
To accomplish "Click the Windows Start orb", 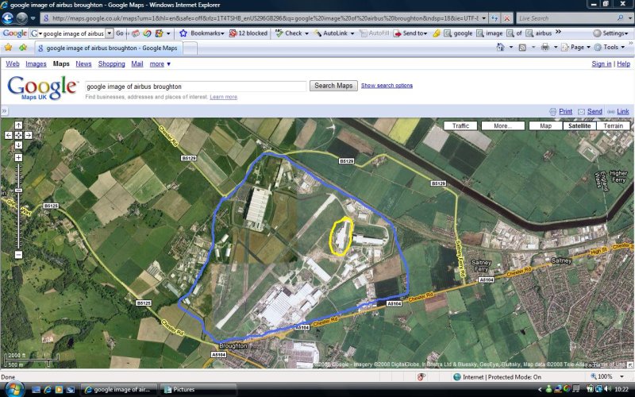I will 13,389.
